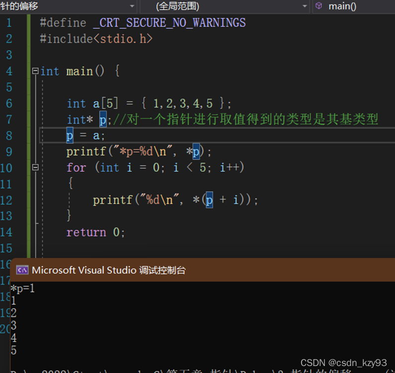Open the 全局范围 scope dropdown

[x=225, y=6]
